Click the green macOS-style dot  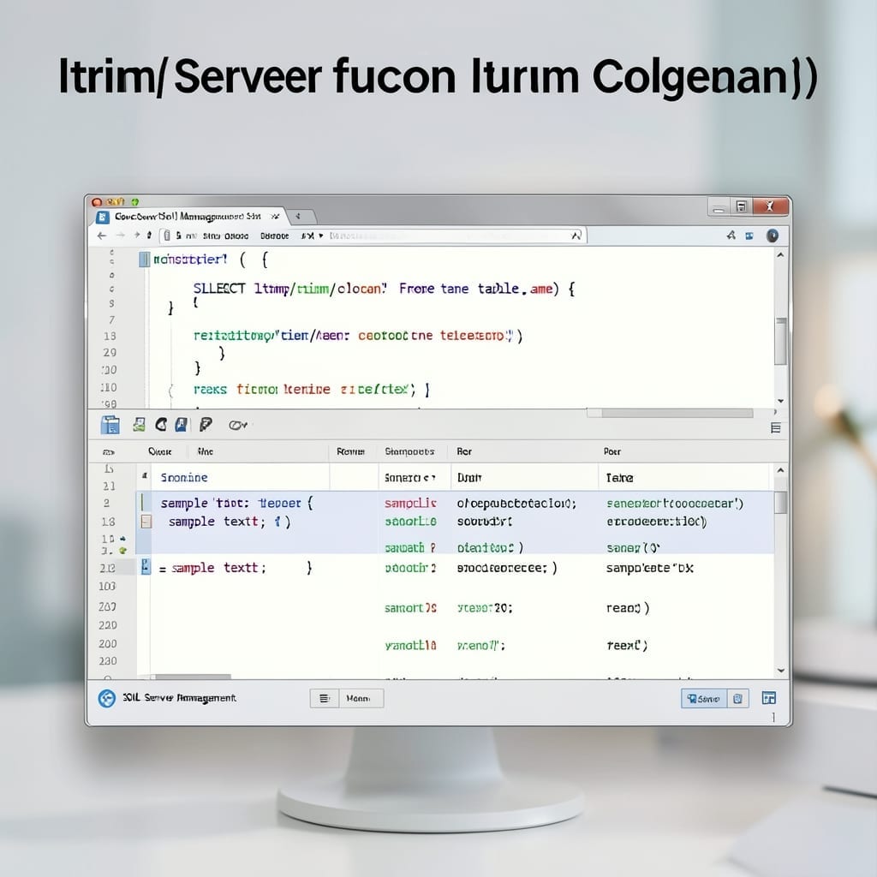coord(134,202)
